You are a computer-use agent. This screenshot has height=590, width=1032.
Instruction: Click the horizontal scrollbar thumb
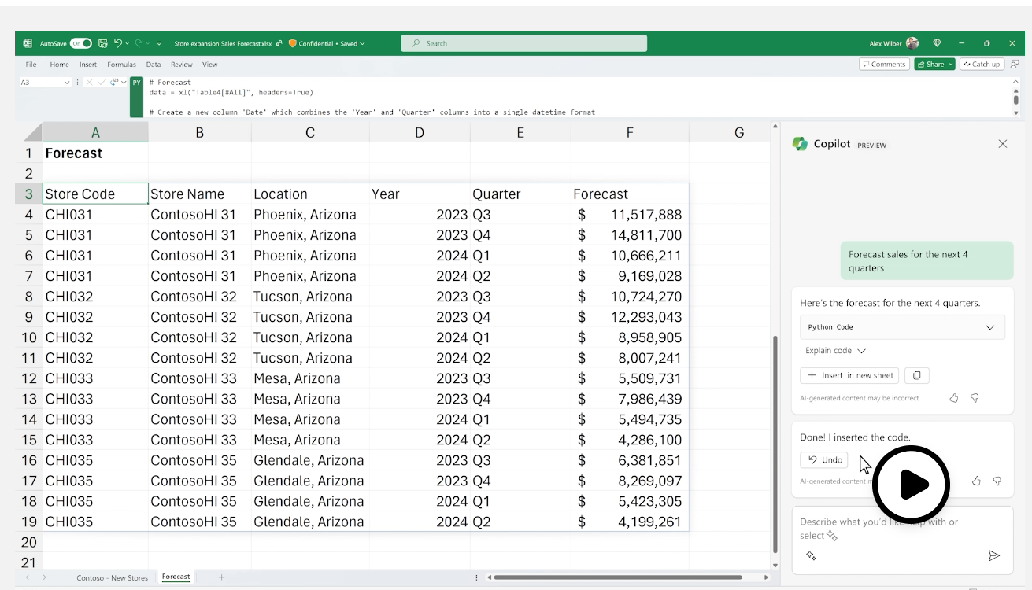click(618, 577)
